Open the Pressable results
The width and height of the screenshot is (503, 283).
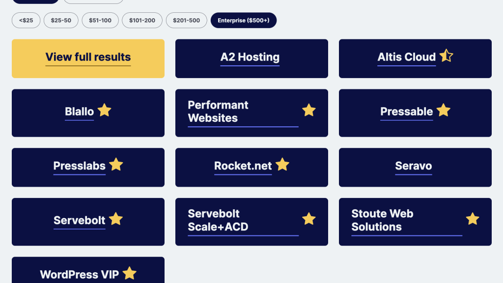point(406,112)
